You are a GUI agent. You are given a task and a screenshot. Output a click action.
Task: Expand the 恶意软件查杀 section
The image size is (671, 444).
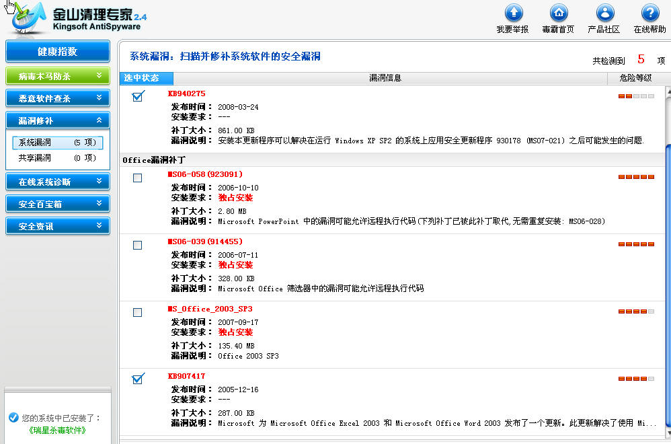click(57, 98)
